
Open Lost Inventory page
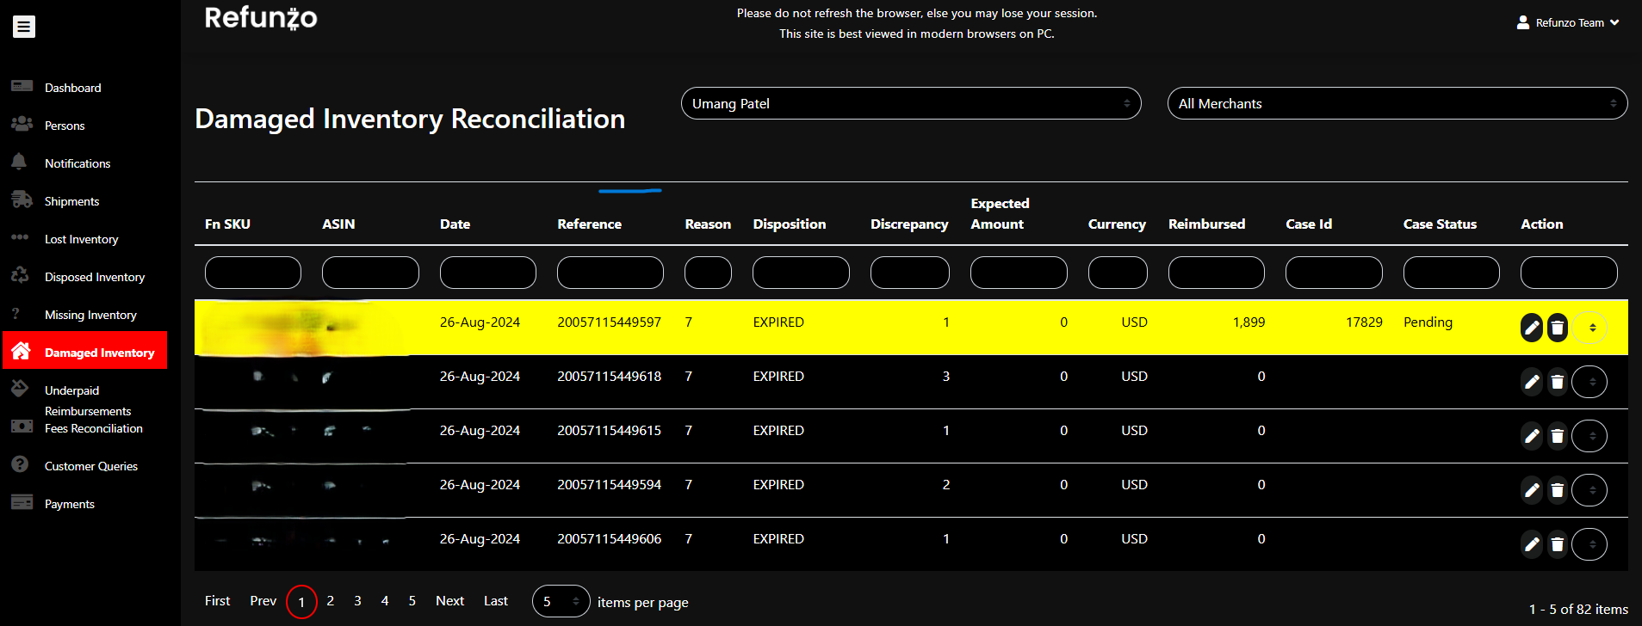(x=81, y=239)
